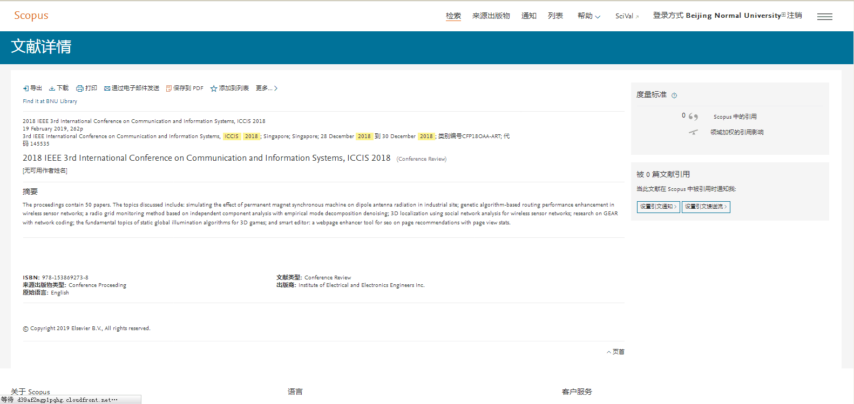Click 原始语言 English entry
Image resolution: width=854 pixels, height=404 pixels.
click(x=46, y=293)
